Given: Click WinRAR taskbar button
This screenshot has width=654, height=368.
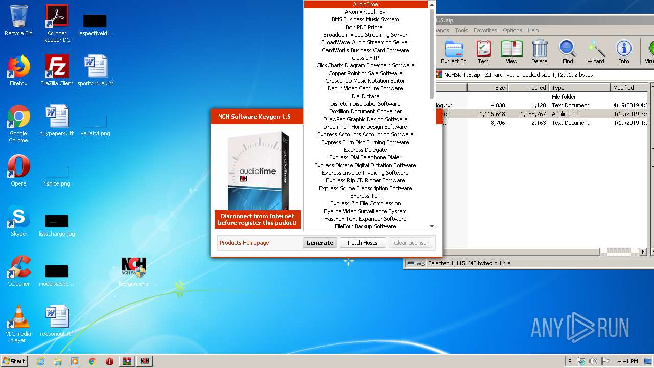Looking at the screenshot, I should pyautogui.click(x=127, y=361).
